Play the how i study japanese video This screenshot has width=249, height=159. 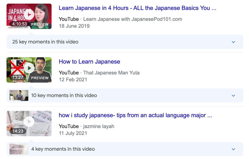tap(29, 122)
